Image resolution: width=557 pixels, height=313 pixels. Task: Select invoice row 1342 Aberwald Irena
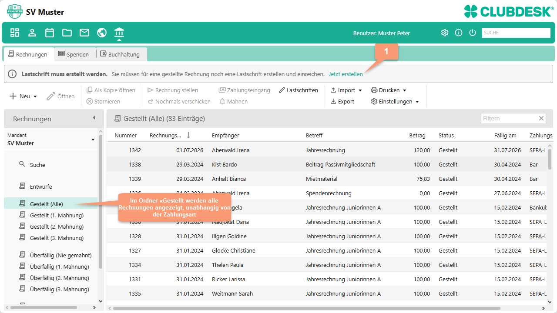(327, 150)
